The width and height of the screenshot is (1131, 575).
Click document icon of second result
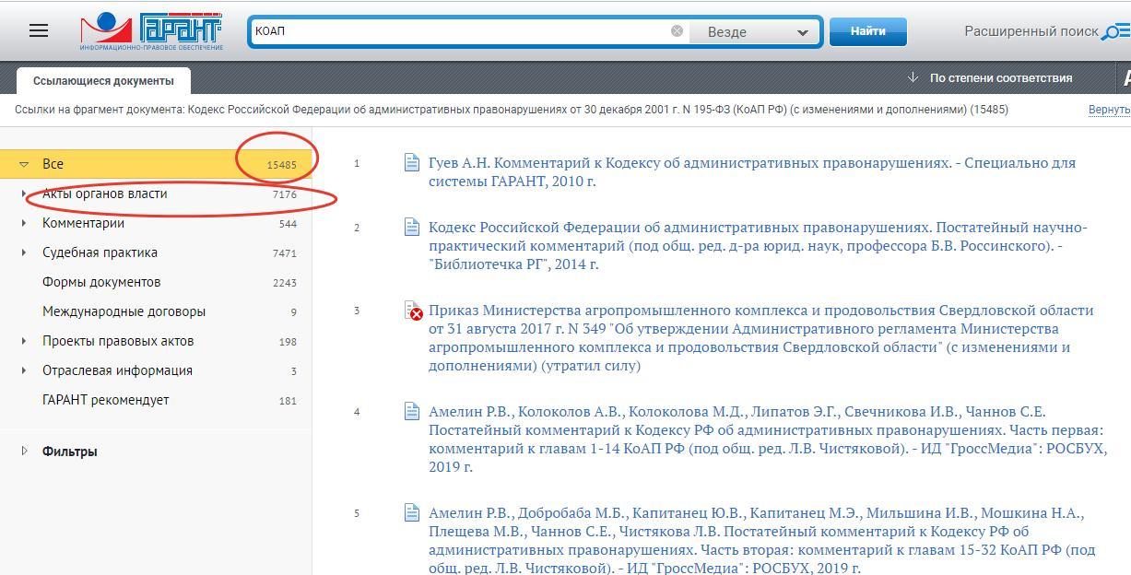click(412, 228)
